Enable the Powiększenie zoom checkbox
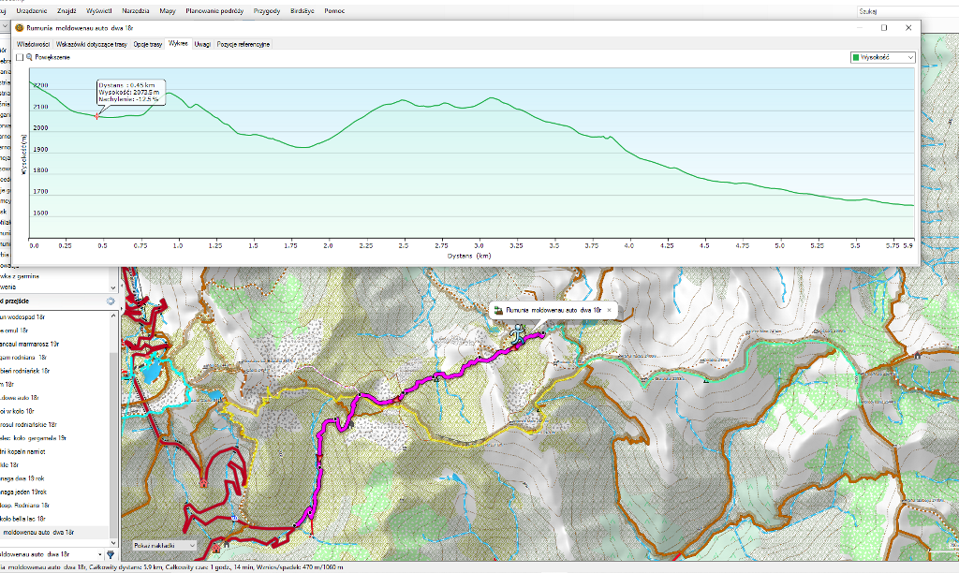 (x=19, y=57)
